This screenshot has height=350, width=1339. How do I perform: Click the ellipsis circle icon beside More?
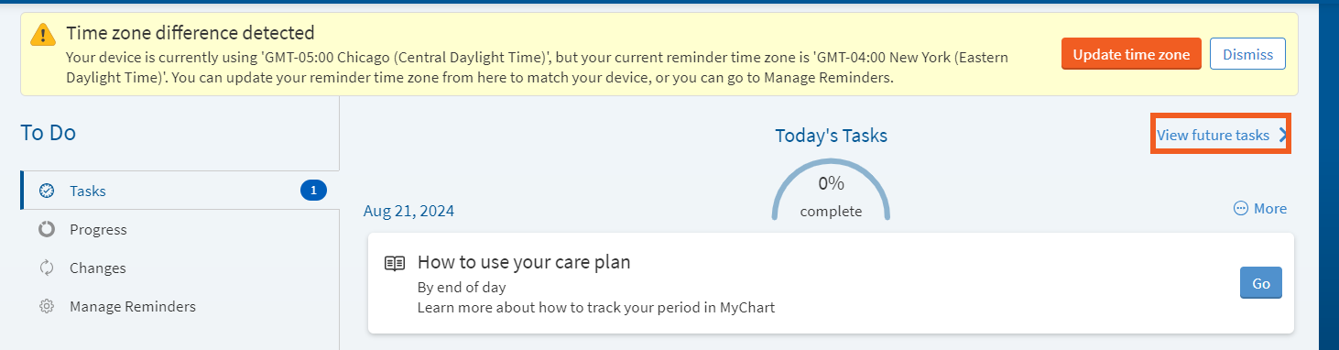pos(1241,209)
